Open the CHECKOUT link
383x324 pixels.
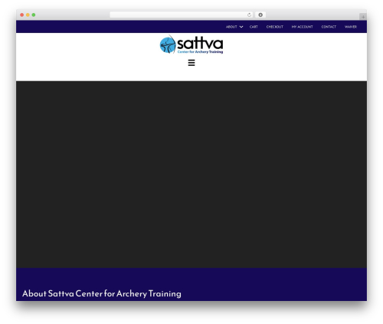(275, 27)
